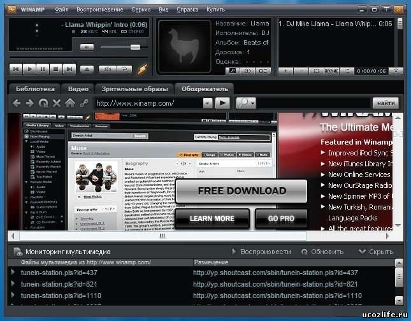Skip to the next track
The image size is (411, 321).
69,69
